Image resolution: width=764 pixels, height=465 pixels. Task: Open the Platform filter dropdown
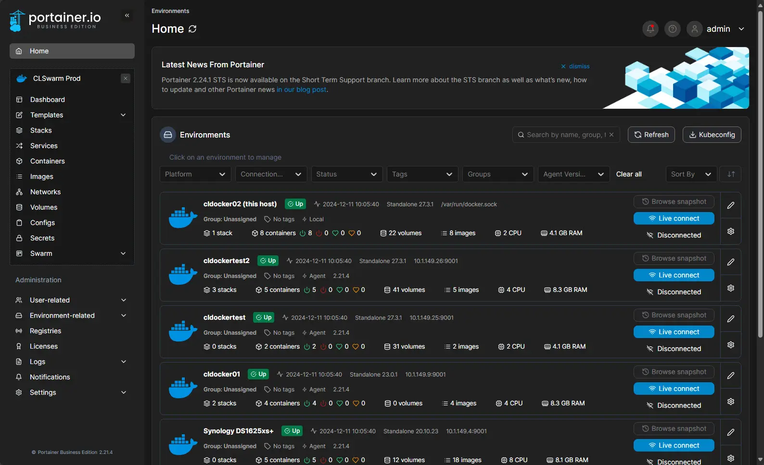click(x=195, y=174)
